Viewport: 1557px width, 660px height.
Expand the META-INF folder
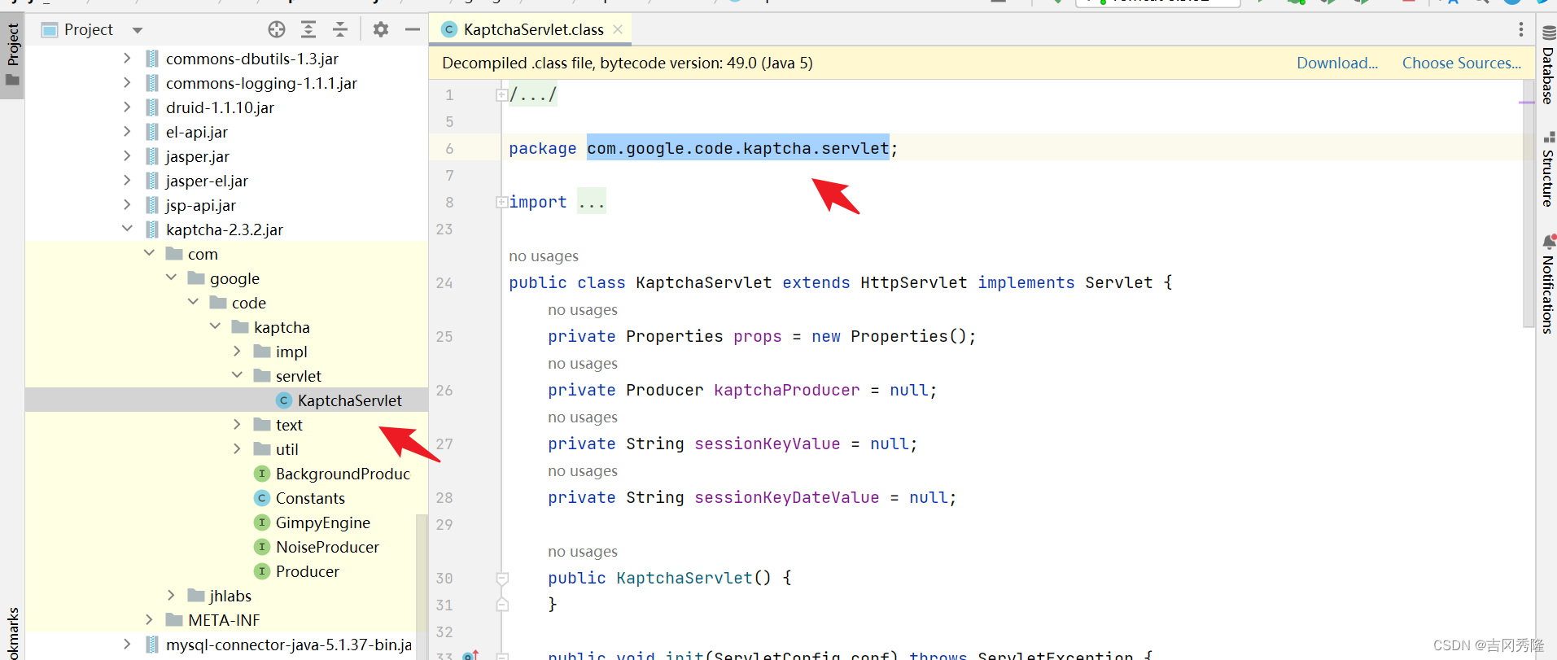149,620
